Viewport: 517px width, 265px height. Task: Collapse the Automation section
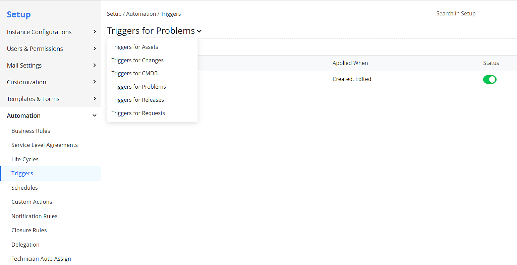[95, 115]
